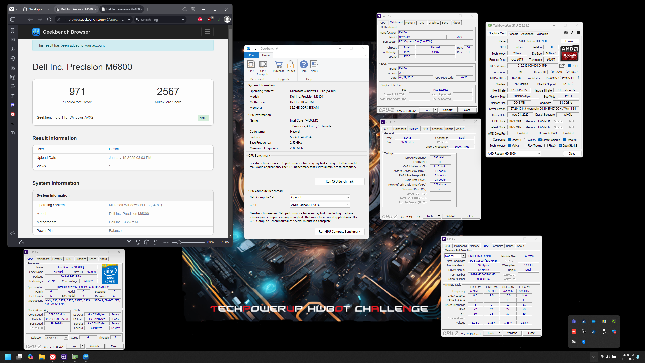This screenshot has width=645, height=363.
Task: Open browser profile avatar icon
Action: tap(227, 19)
